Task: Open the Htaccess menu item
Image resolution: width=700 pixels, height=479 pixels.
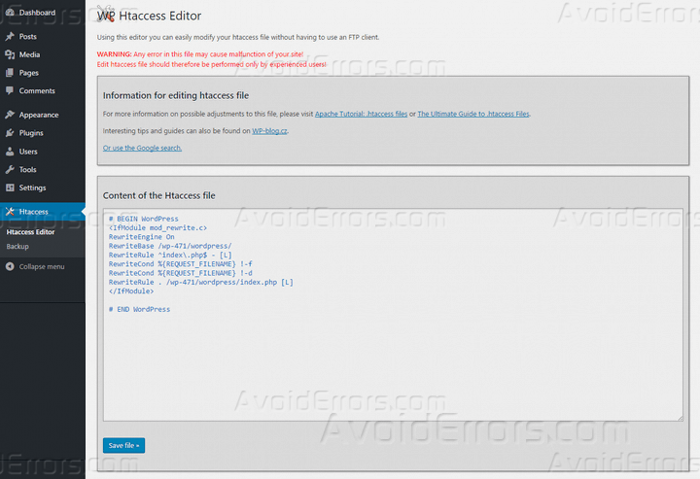Action: click(x=33, y=212)
